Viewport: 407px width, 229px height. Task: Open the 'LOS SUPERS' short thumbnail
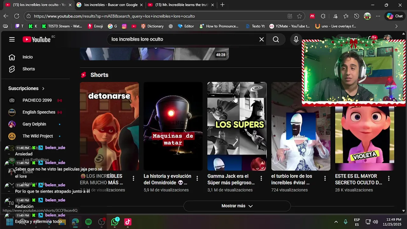pos(237,126)
